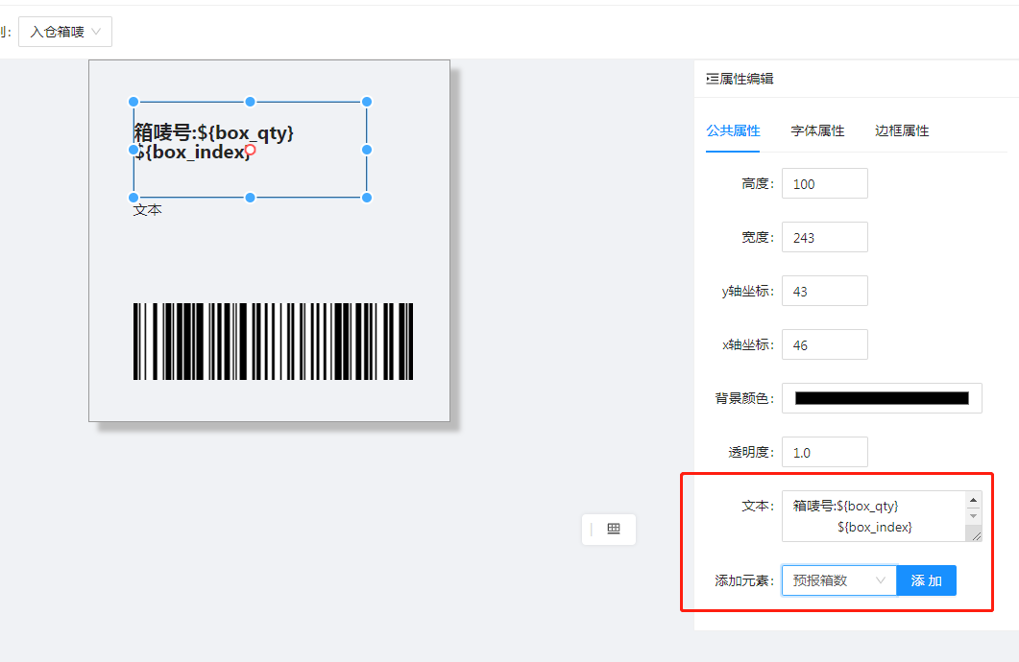Click the 宽度 input field

(825, 238)
